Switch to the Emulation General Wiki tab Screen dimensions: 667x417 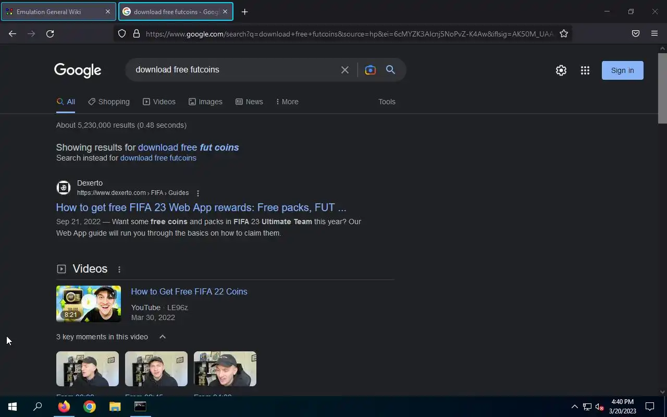pyautogui.click(x=58, y=11)
